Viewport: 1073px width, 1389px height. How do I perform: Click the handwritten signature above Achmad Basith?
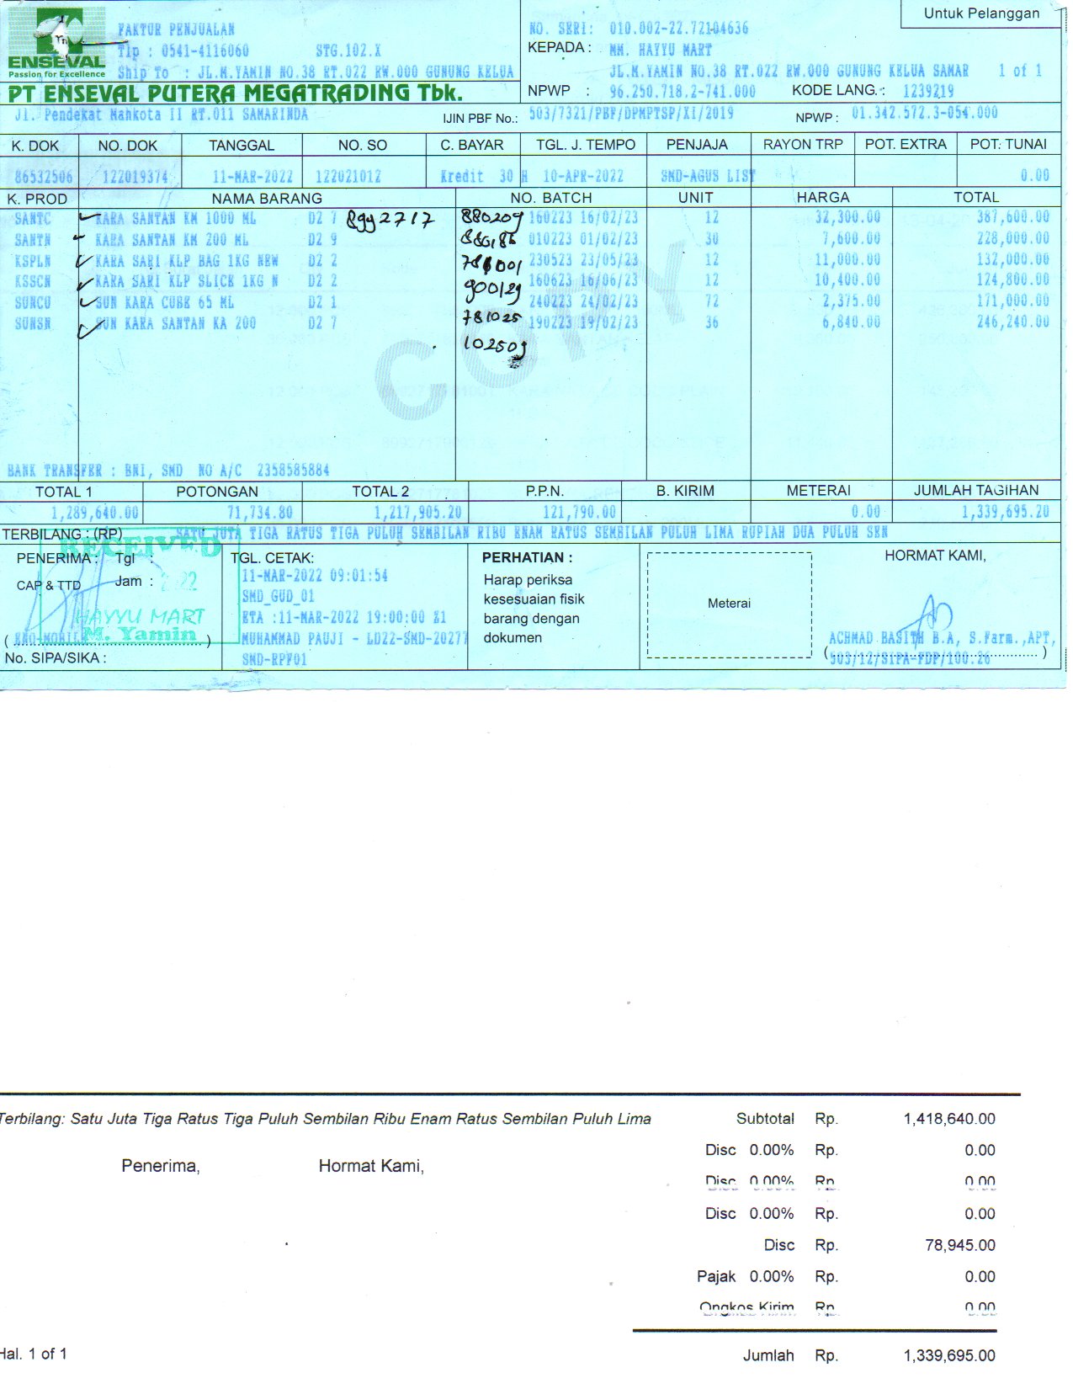click(932, 619)
